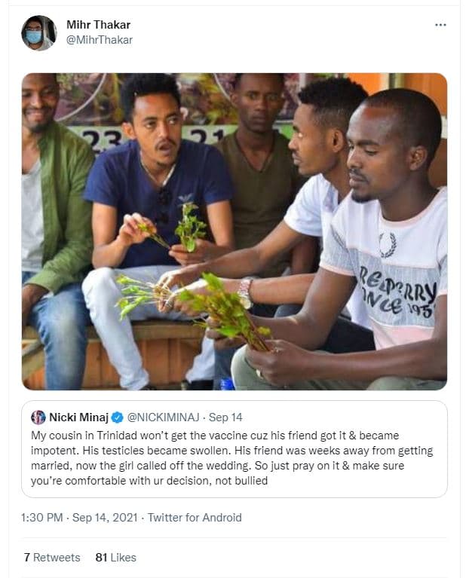Open the @MihrThakar handle link
The width and height of the screenshot is (472, 578).
coord(99,40)
